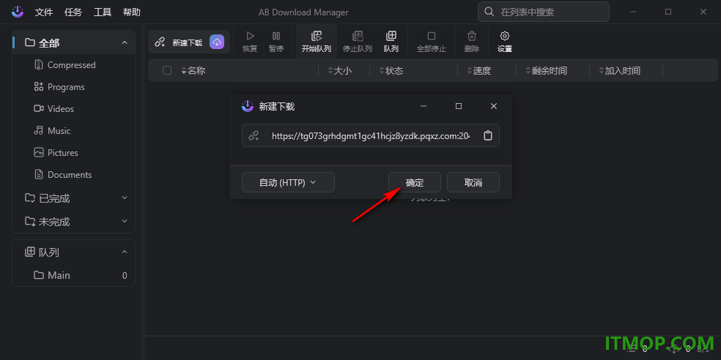Viewport: 721px width, 360px height.
Task: Select the Documents category
Action: tap(74, 174)
